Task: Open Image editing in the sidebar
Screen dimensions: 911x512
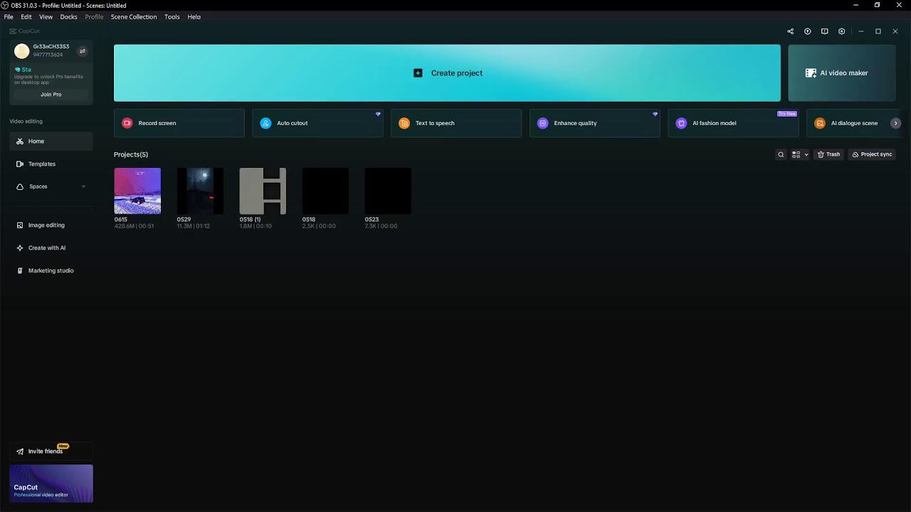Action: click(x=51, y=225)
